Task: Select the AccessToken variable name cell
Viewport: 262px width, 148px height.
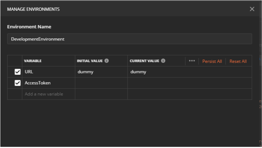Action: tap(48, 83)
